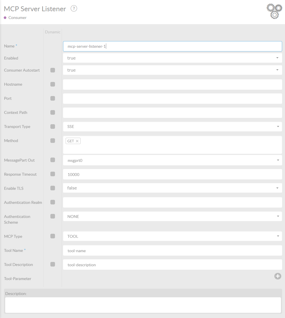
Task: Toggle Dynamic checkbox for Authentication Realm
Action: (53, 202)
